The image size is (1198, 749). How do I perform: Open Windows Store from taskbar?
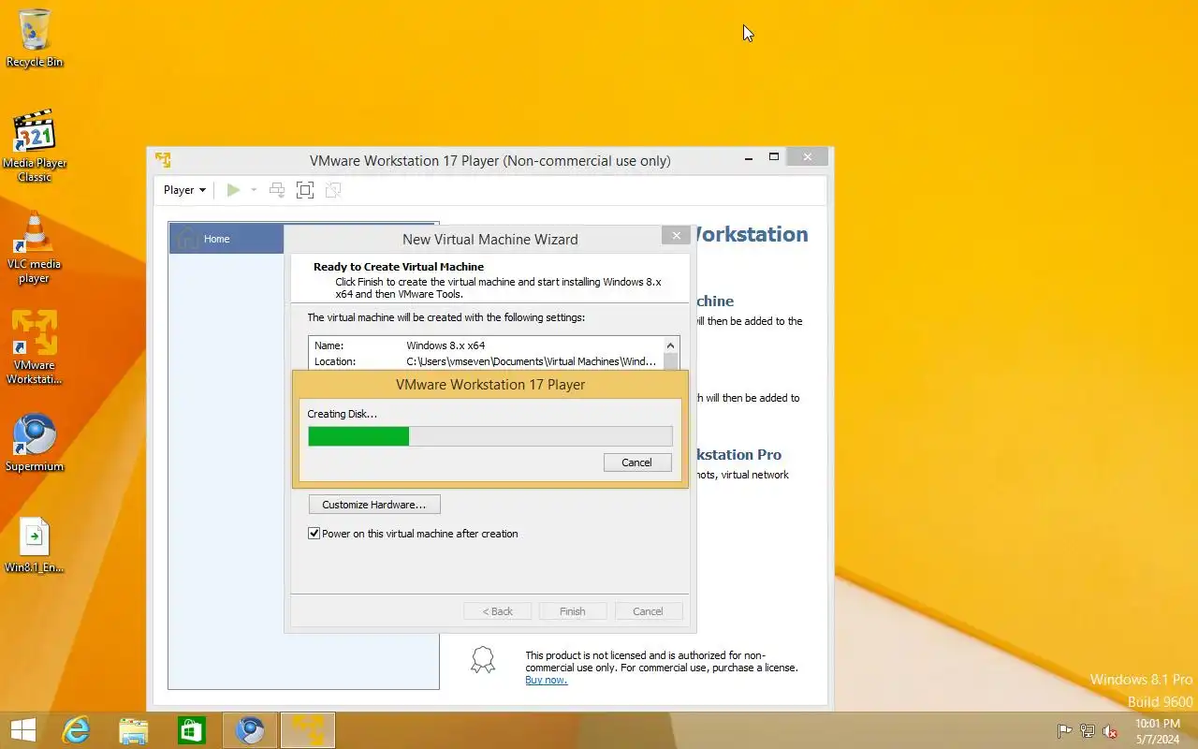click(192, 730)
